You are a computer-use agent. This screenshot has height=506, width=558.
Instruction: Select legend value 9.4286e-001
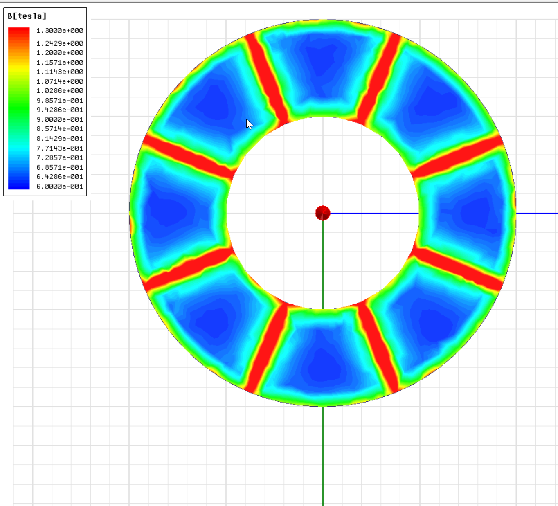[60, 110]
